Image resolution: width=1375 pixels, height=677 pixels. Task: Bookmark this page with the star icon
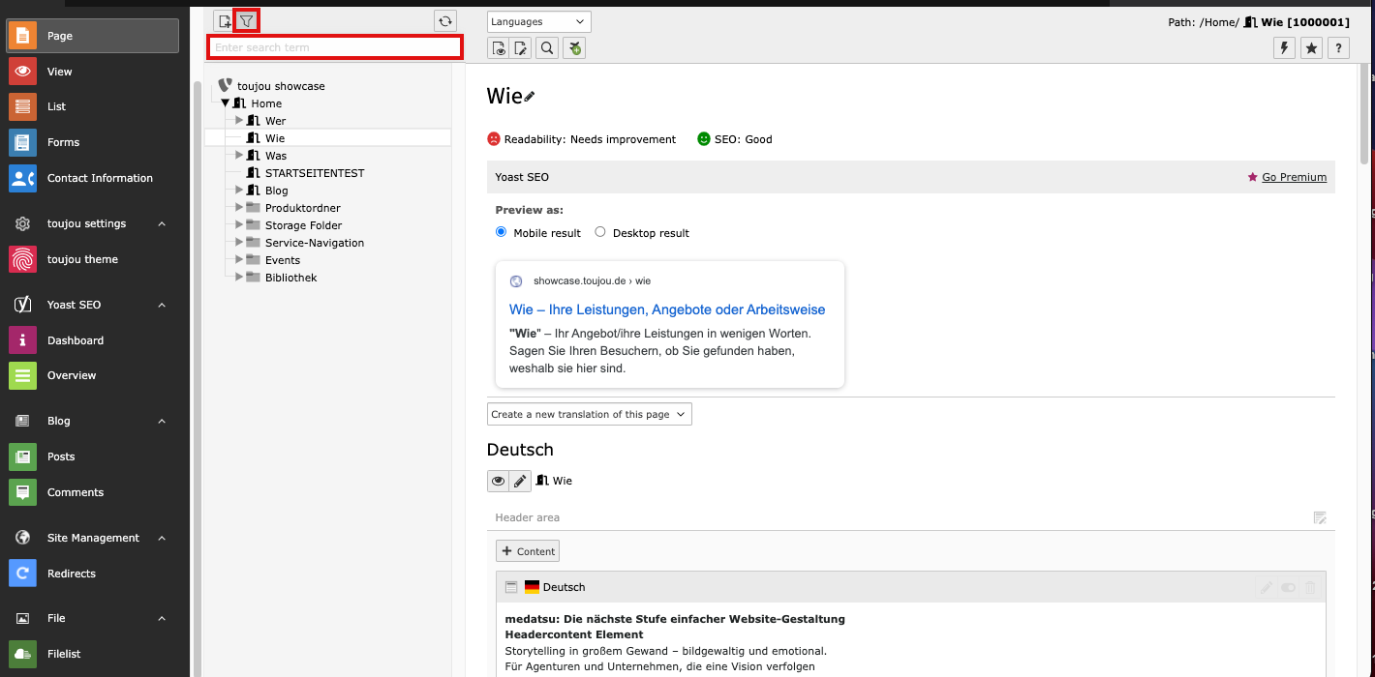click(1311, 47)
